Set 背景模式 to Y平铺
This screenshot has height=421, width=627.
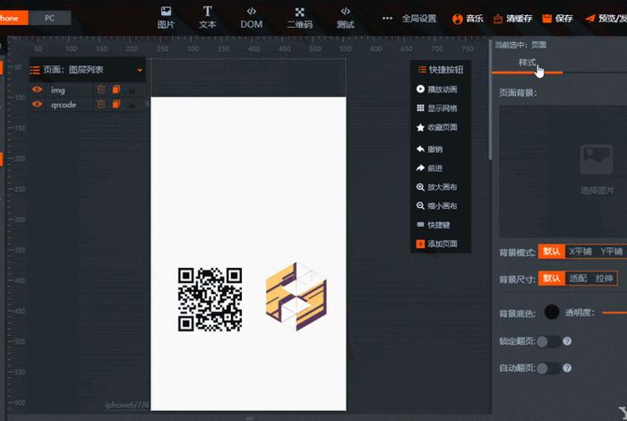612,252
